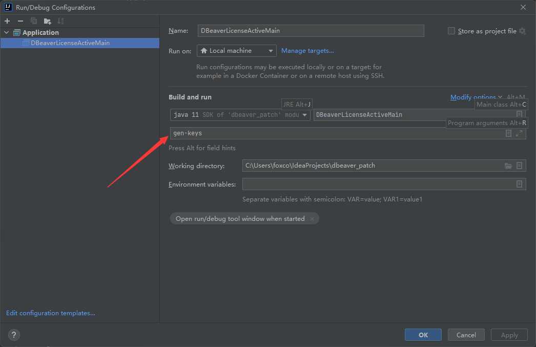Create a new configuration folder

click(47, 21)
